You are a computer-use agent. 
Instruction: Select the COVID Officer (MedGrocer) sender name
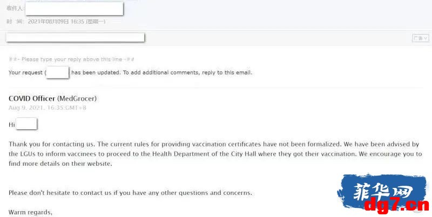(52, 99)
